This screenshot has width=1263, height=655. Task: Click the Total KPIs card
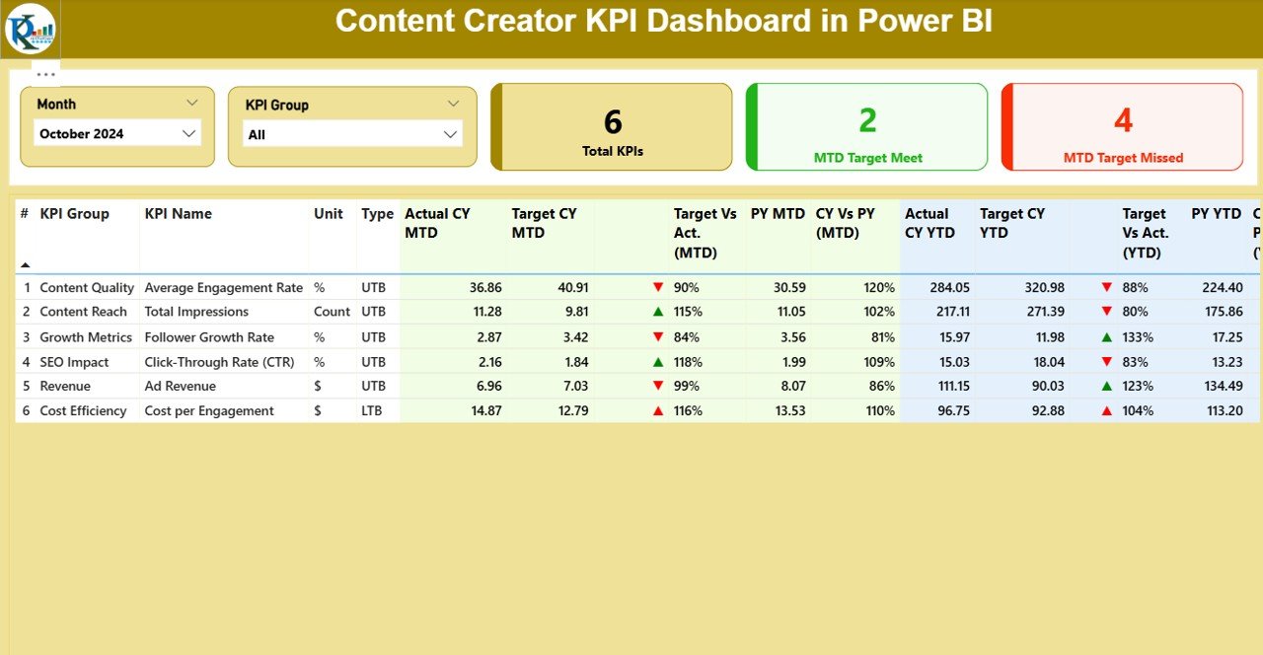pyautogui.click(x=612, y=127)
